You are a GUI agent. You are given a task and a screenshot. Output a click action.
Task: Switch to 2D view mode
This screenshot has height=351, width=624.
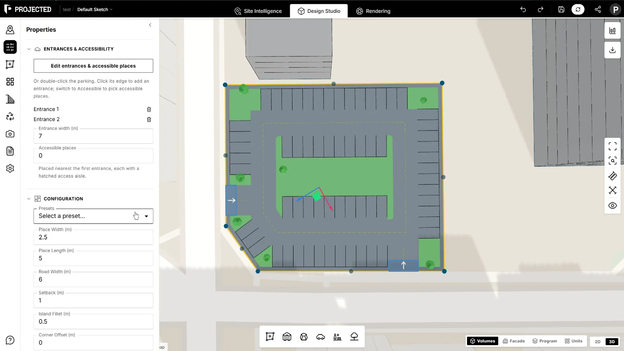point(598,342)
